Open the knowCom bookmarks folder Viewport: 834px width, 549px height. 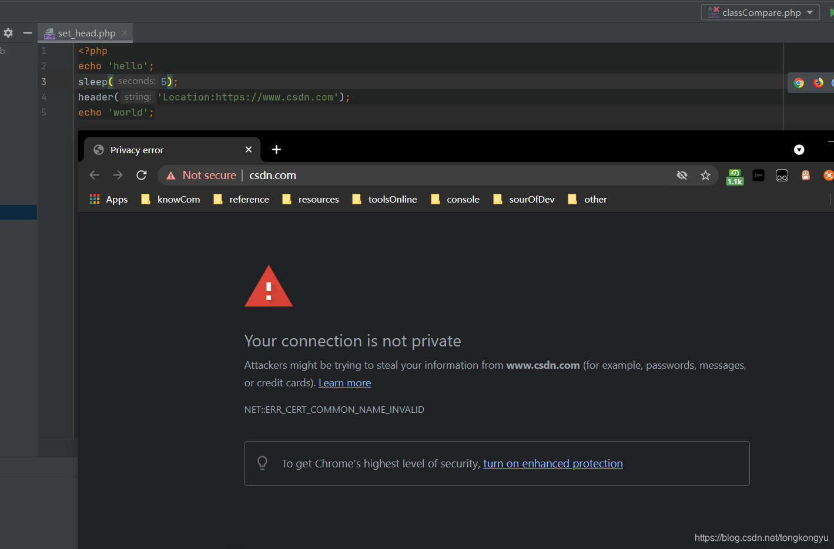click(171, 199)
